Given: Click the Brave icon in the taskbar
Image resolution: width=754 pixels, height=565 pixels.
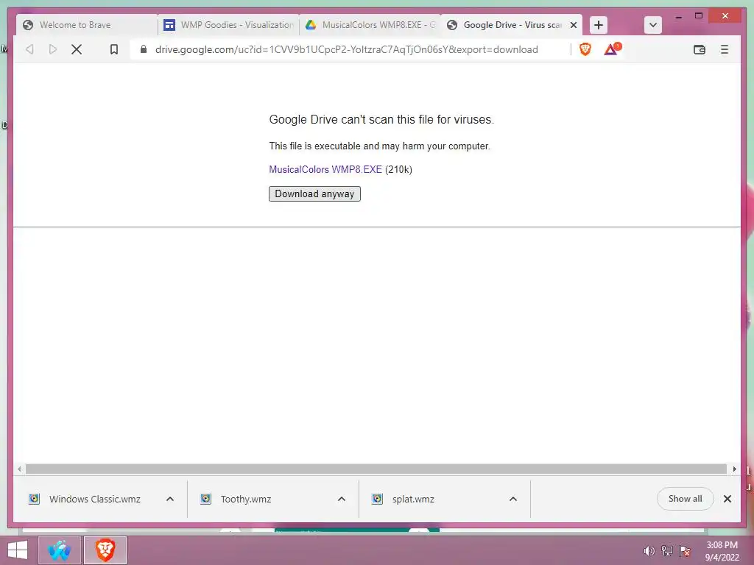Looking at the screenshot, I should point(105,550).
